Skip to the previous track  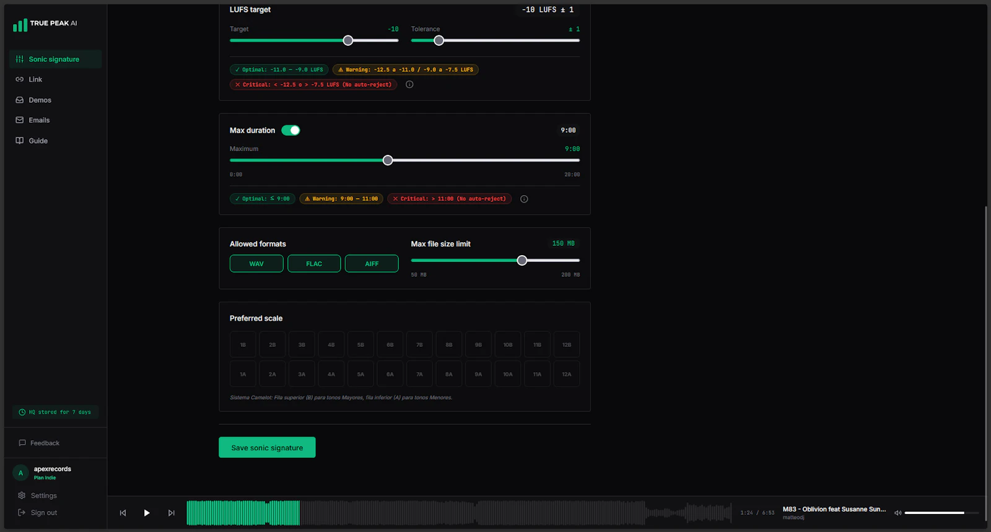coord(123,513)
